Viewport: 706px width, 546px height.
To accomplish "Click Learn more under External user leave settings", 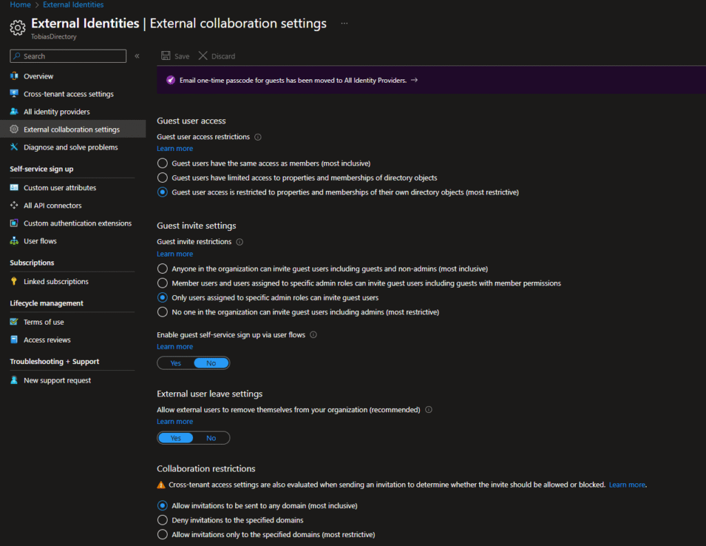I will [x=174, y=421].
